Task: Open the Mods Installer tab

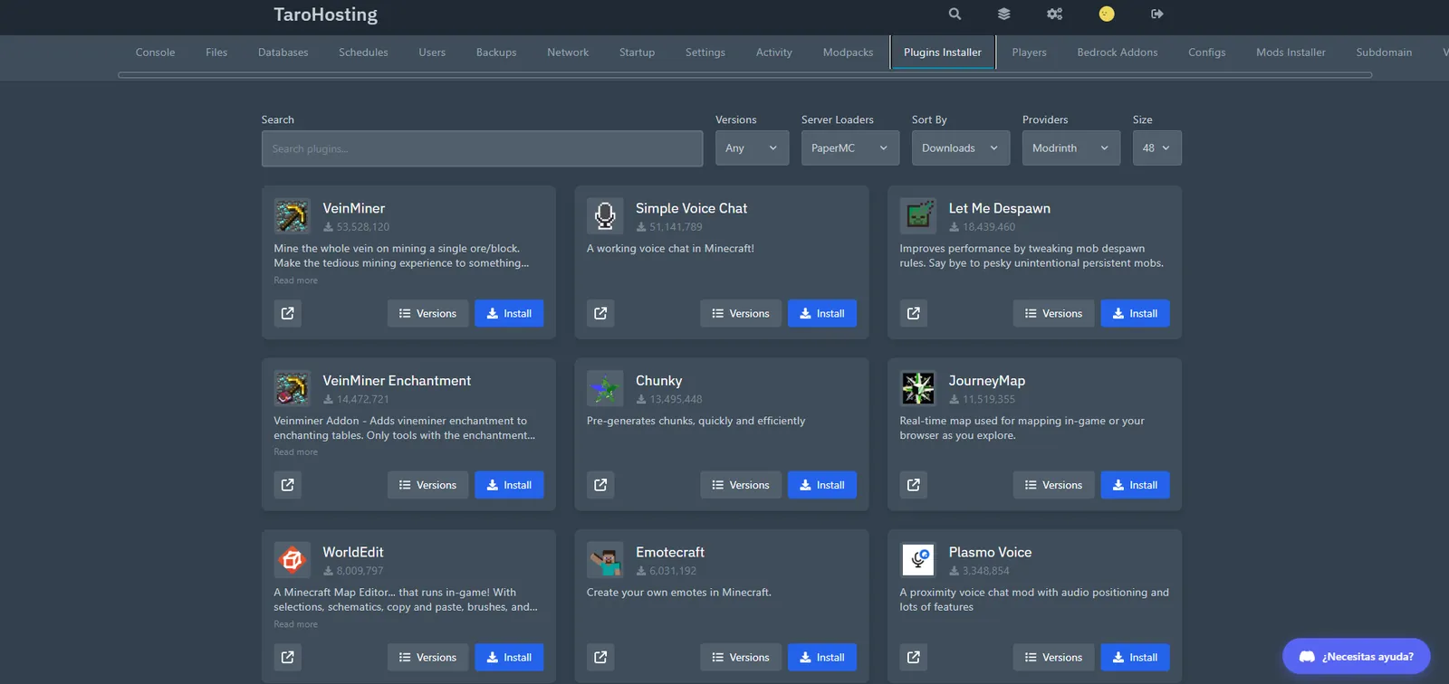Action: click(x=1291, y=52)
